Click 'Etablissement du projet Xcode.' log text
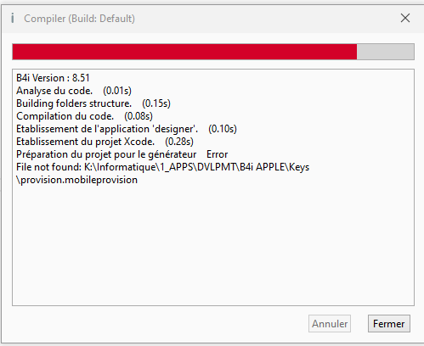The height and width of the screenshot is (346, 424). point(85,142)
